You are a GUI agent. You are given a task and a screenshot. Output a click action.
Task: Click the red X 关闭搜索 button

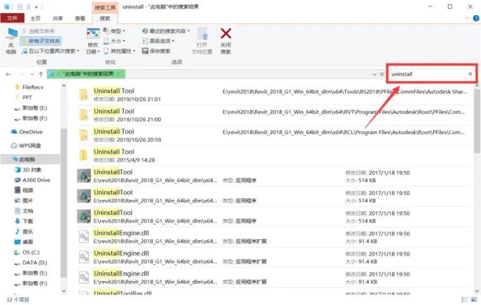pyautogui.click(x=226, y=41)
